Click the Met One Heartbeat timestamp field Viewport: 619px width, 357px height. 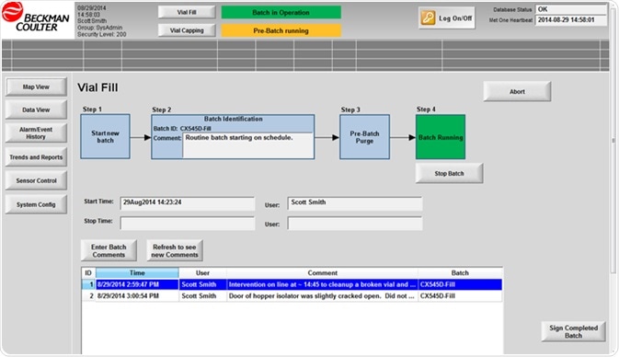click(571, 19)
